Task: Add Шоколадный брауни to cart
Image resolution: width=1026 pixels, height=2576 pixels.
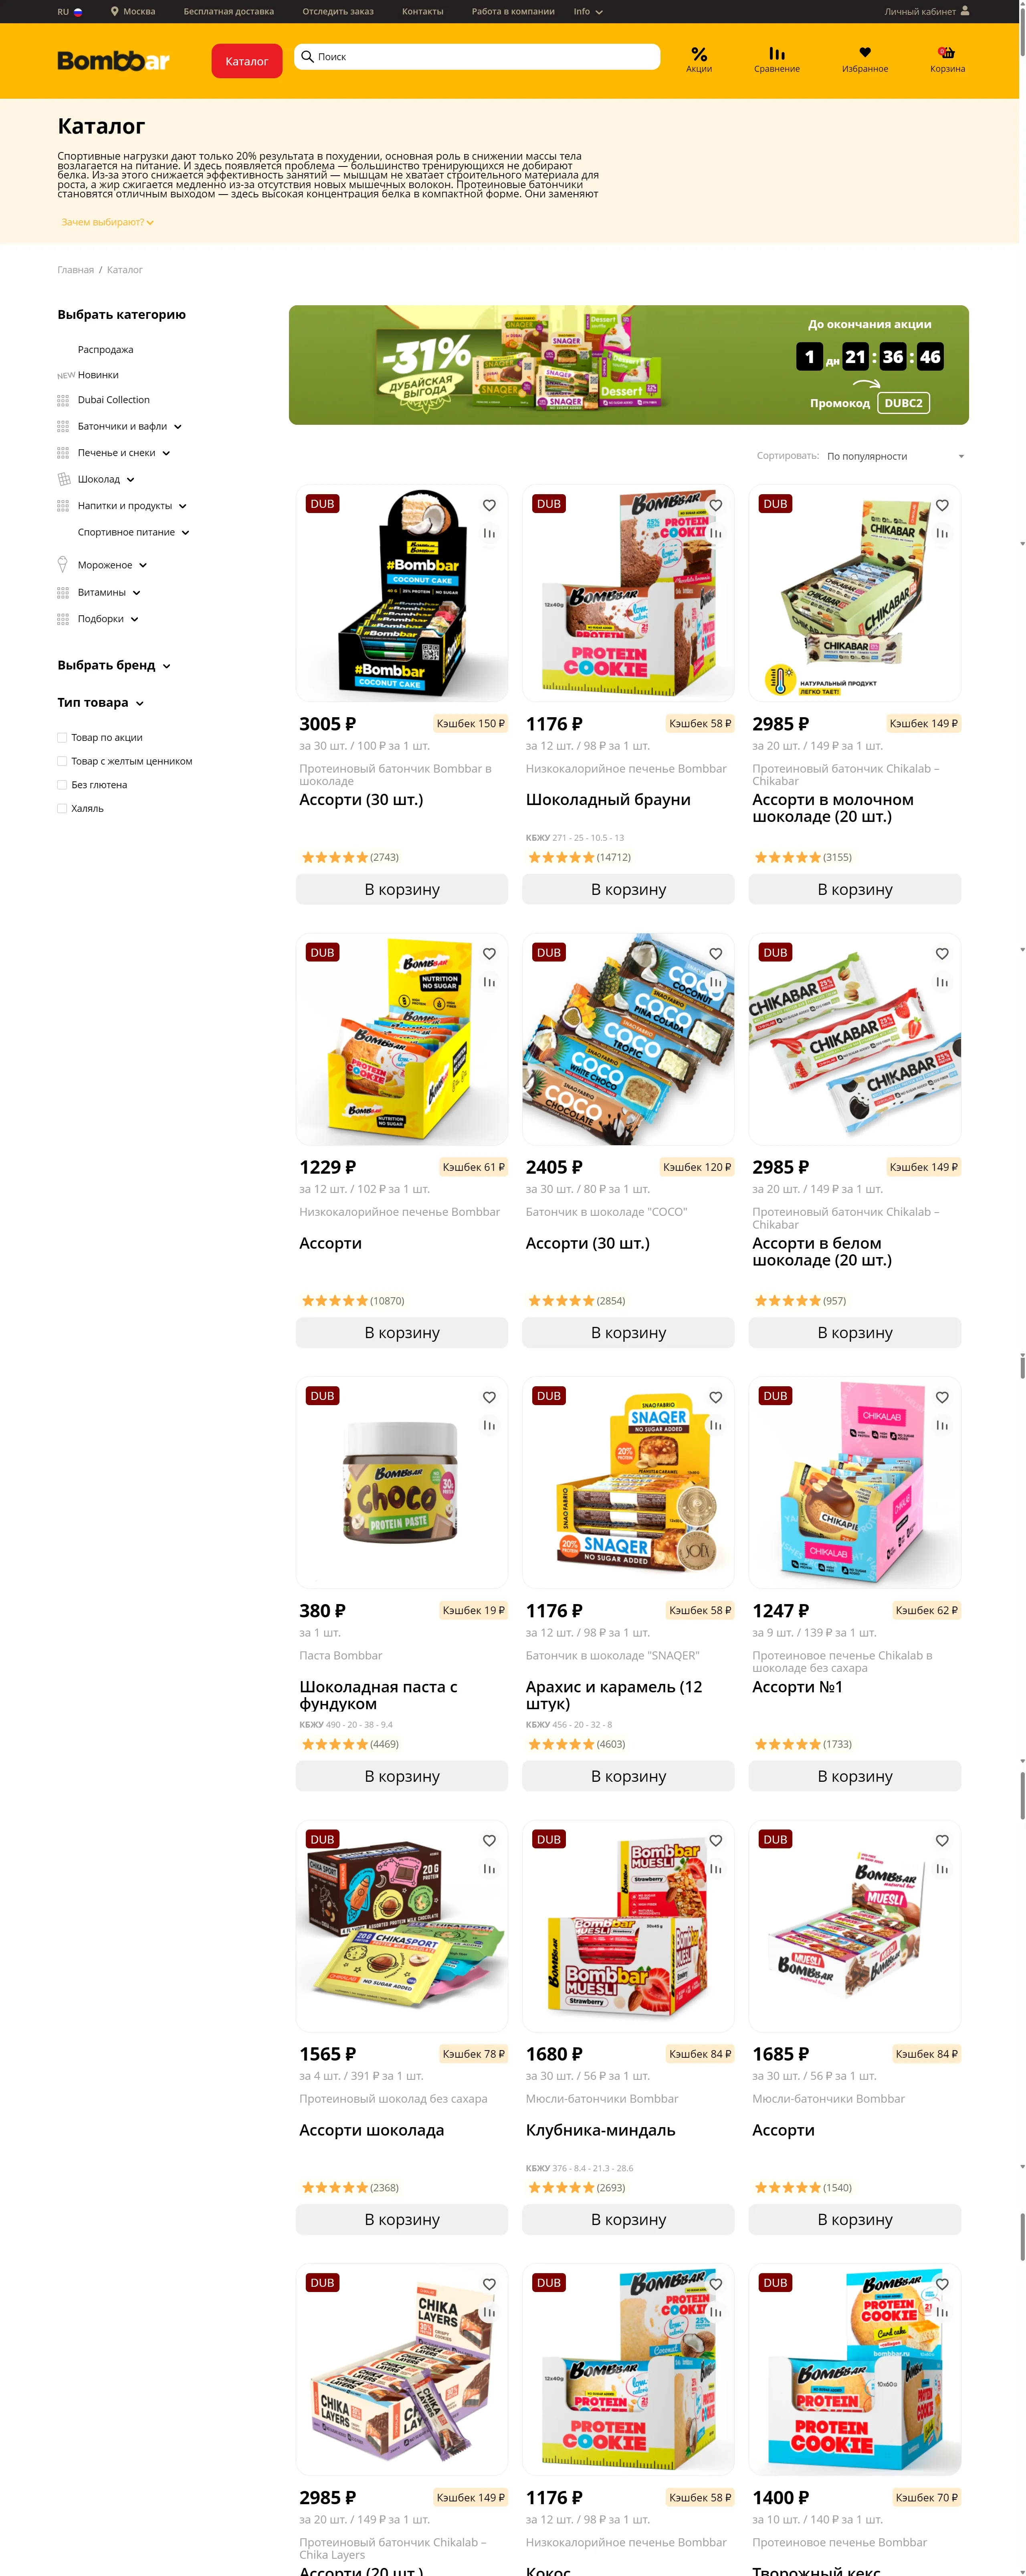Action: 628,889
